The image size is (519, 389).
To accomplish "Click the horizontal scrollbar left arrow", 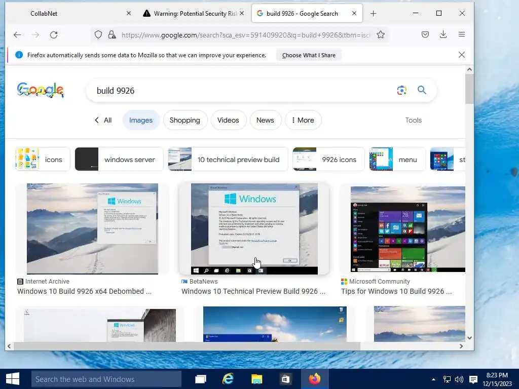I will point(9,346).
